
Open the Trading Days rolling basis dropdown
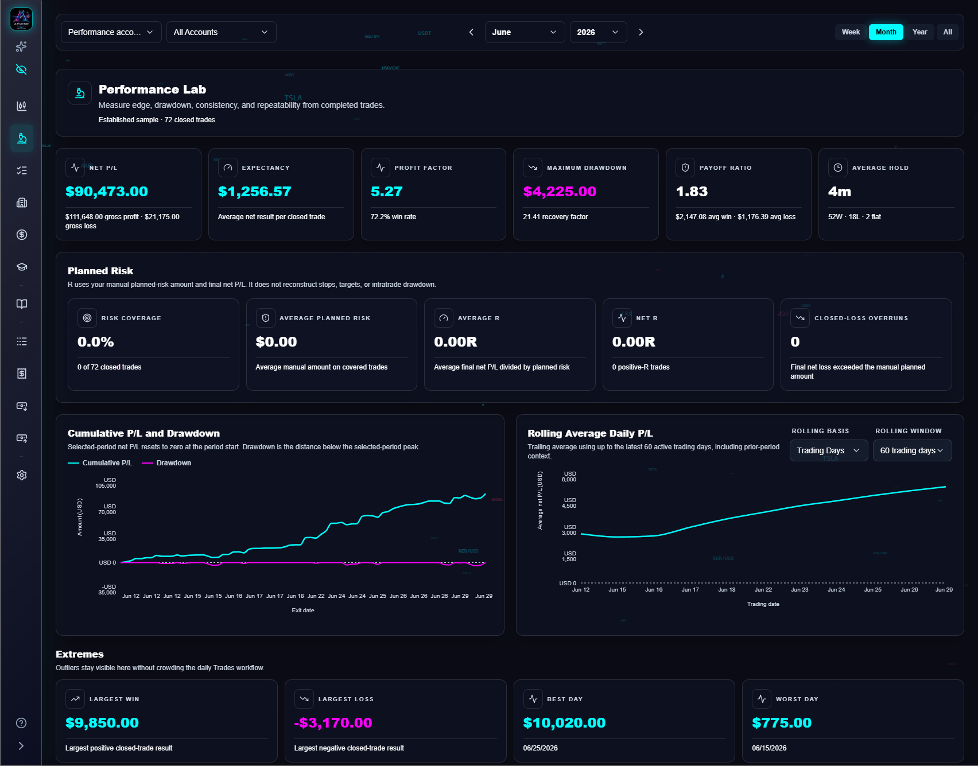point(829,450)
